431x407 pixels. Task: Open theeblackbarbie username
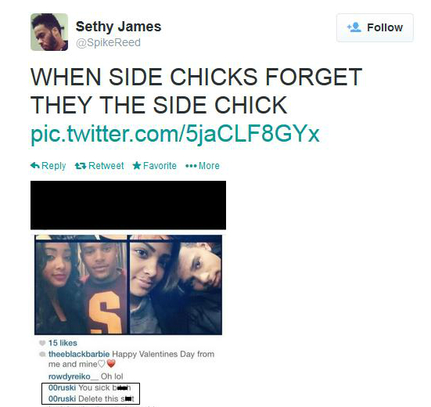pos(79,354)
